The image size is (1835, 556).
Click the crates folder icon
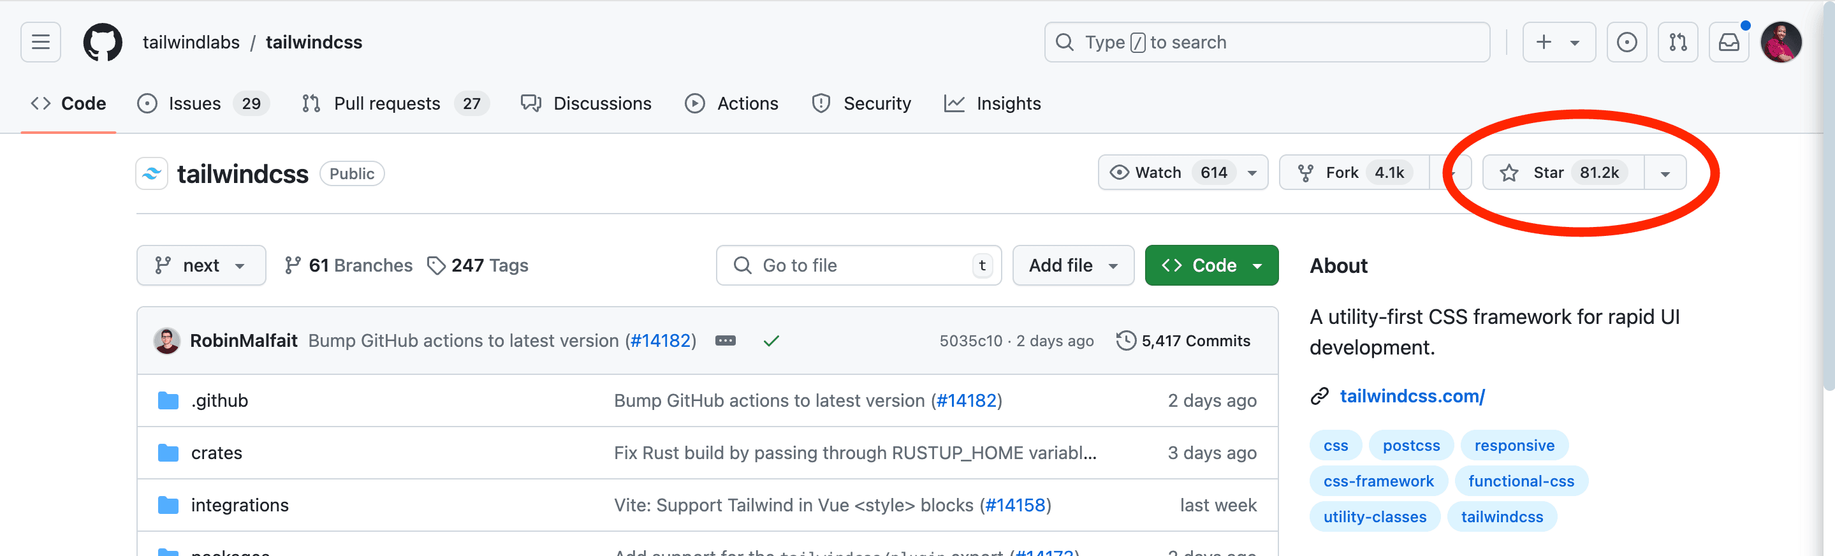pyautogui.click(x=168, y=453)
